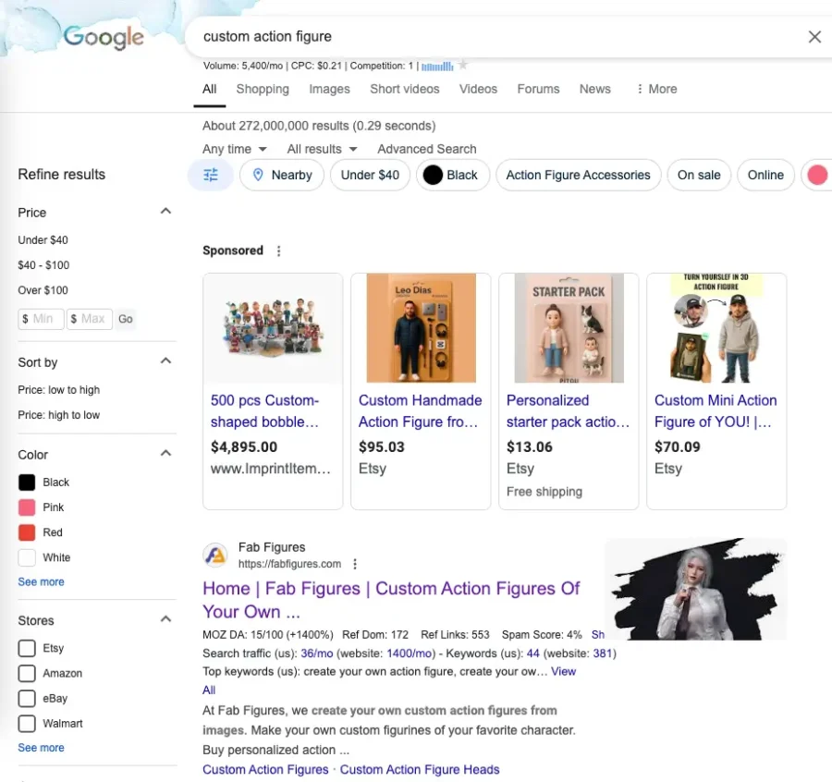832x782 pixels.
Task: Click the Min price input field
Action: coord(41,319)
